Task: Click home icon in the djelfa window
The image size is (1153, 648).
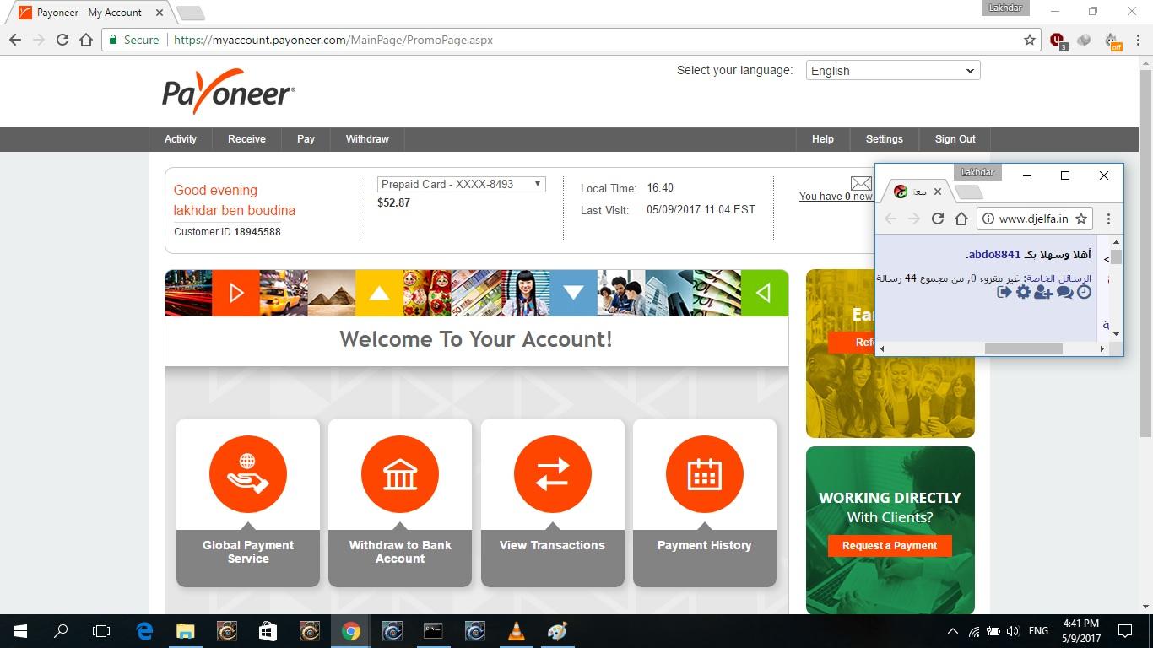Action: pos(961,219)
